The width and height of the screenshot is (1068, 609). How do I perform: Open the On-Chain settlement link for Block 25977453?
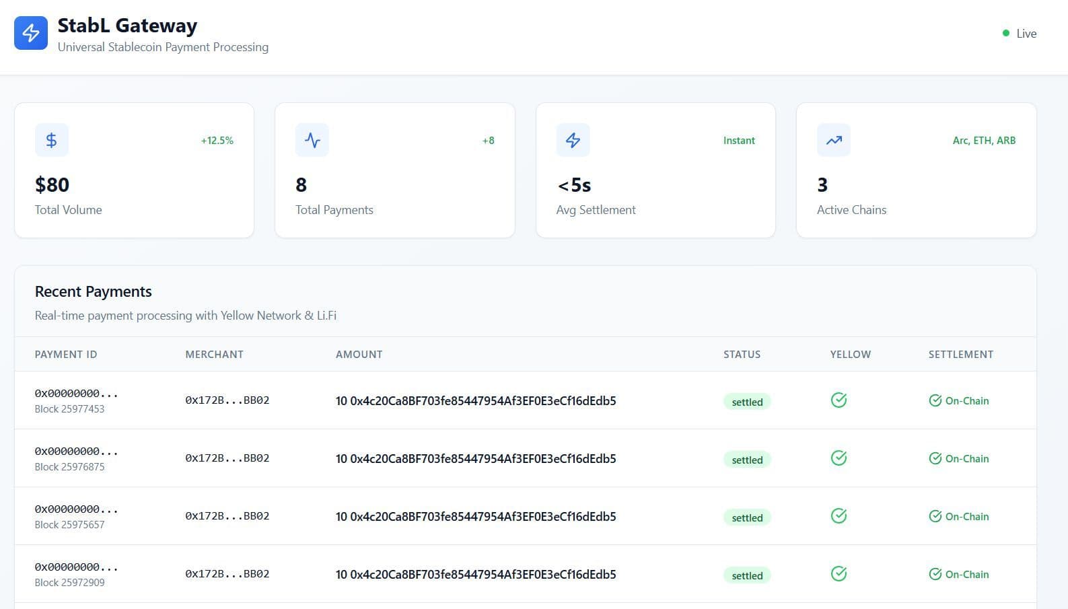coord(959,401)
